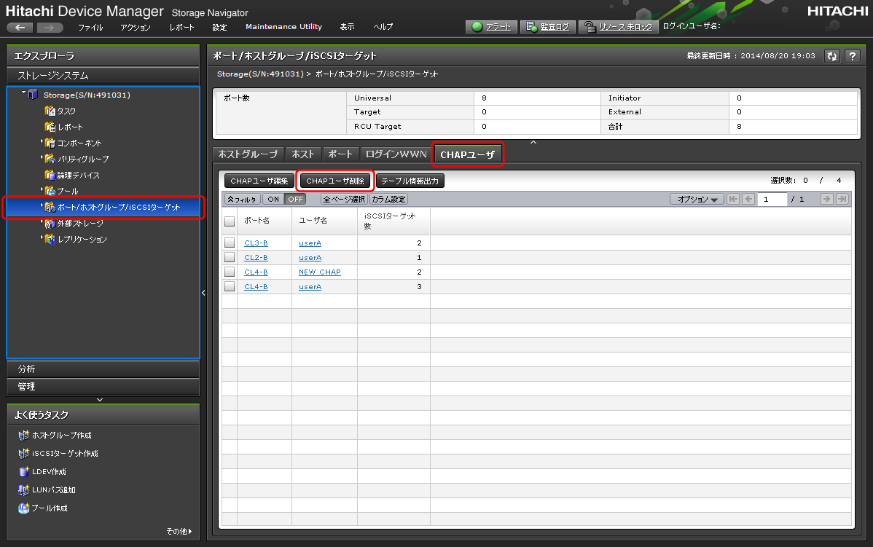Click the テーブル情報出力 button
873x547 pixels.
[x=410, y=181]
